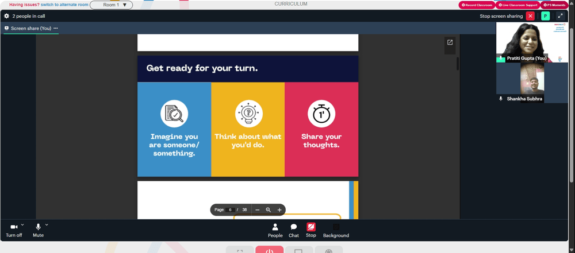
Task: Click "Imagine you are someone/ something." text
Action: 174,145
